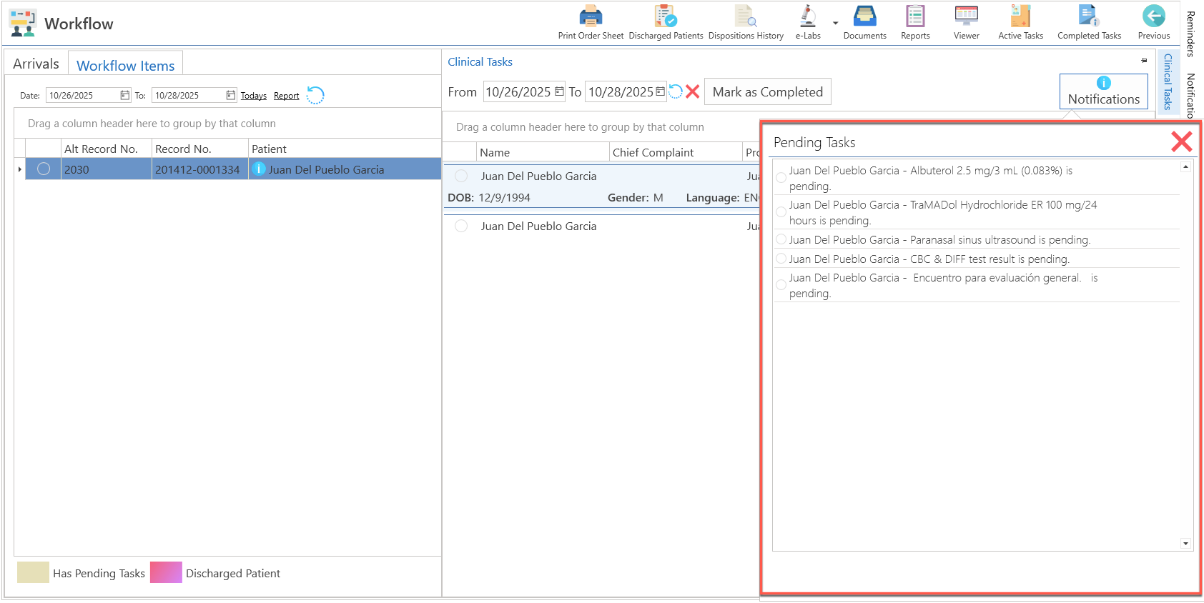Open Discharged Patients list

click(x=666, y=23)
